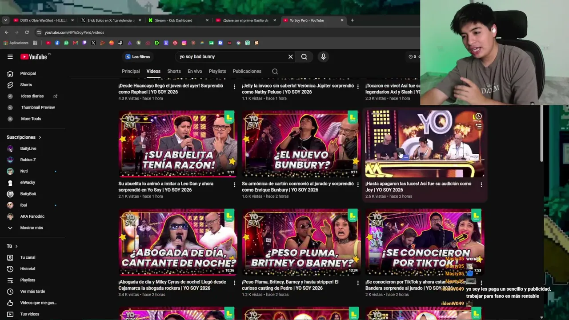Open options for the Nathy Peluso video
The image size is (569, 320).
pyautogui.click(x=358, y=87)
